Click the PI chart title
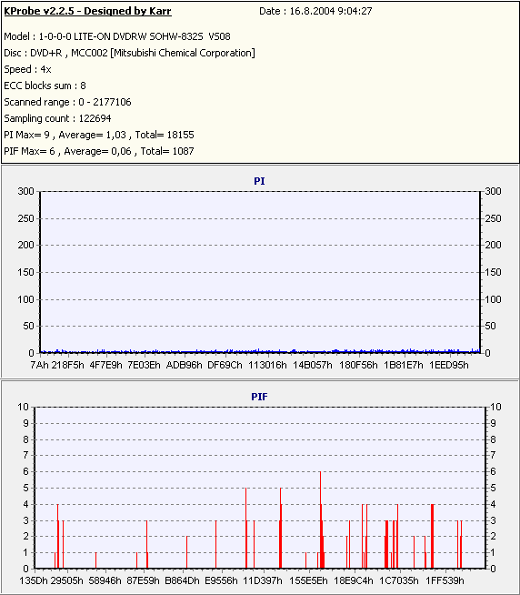The image size is (520, 595). [259, 181]
